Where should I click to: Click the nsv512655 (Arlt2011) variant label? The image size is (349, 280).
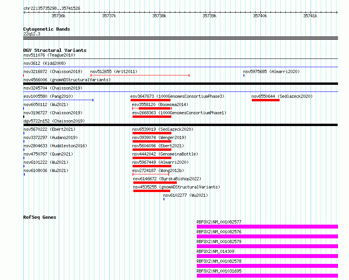click(x=114, y=71)
